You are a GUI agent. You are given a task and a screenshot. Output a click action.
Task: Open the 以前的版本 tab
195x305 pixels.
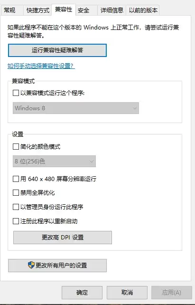(143, 10)
